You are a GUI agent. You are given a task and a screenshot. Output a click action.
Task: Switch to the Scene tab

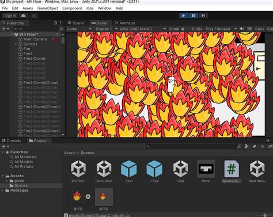tap(76, 23)
